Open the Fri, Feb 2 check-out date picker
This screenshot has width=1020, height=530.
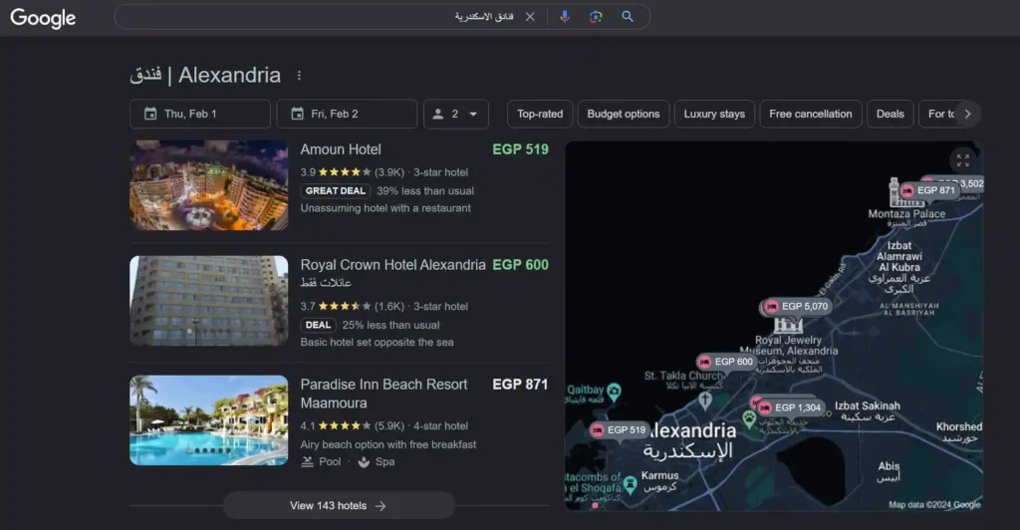click(347, 114)
